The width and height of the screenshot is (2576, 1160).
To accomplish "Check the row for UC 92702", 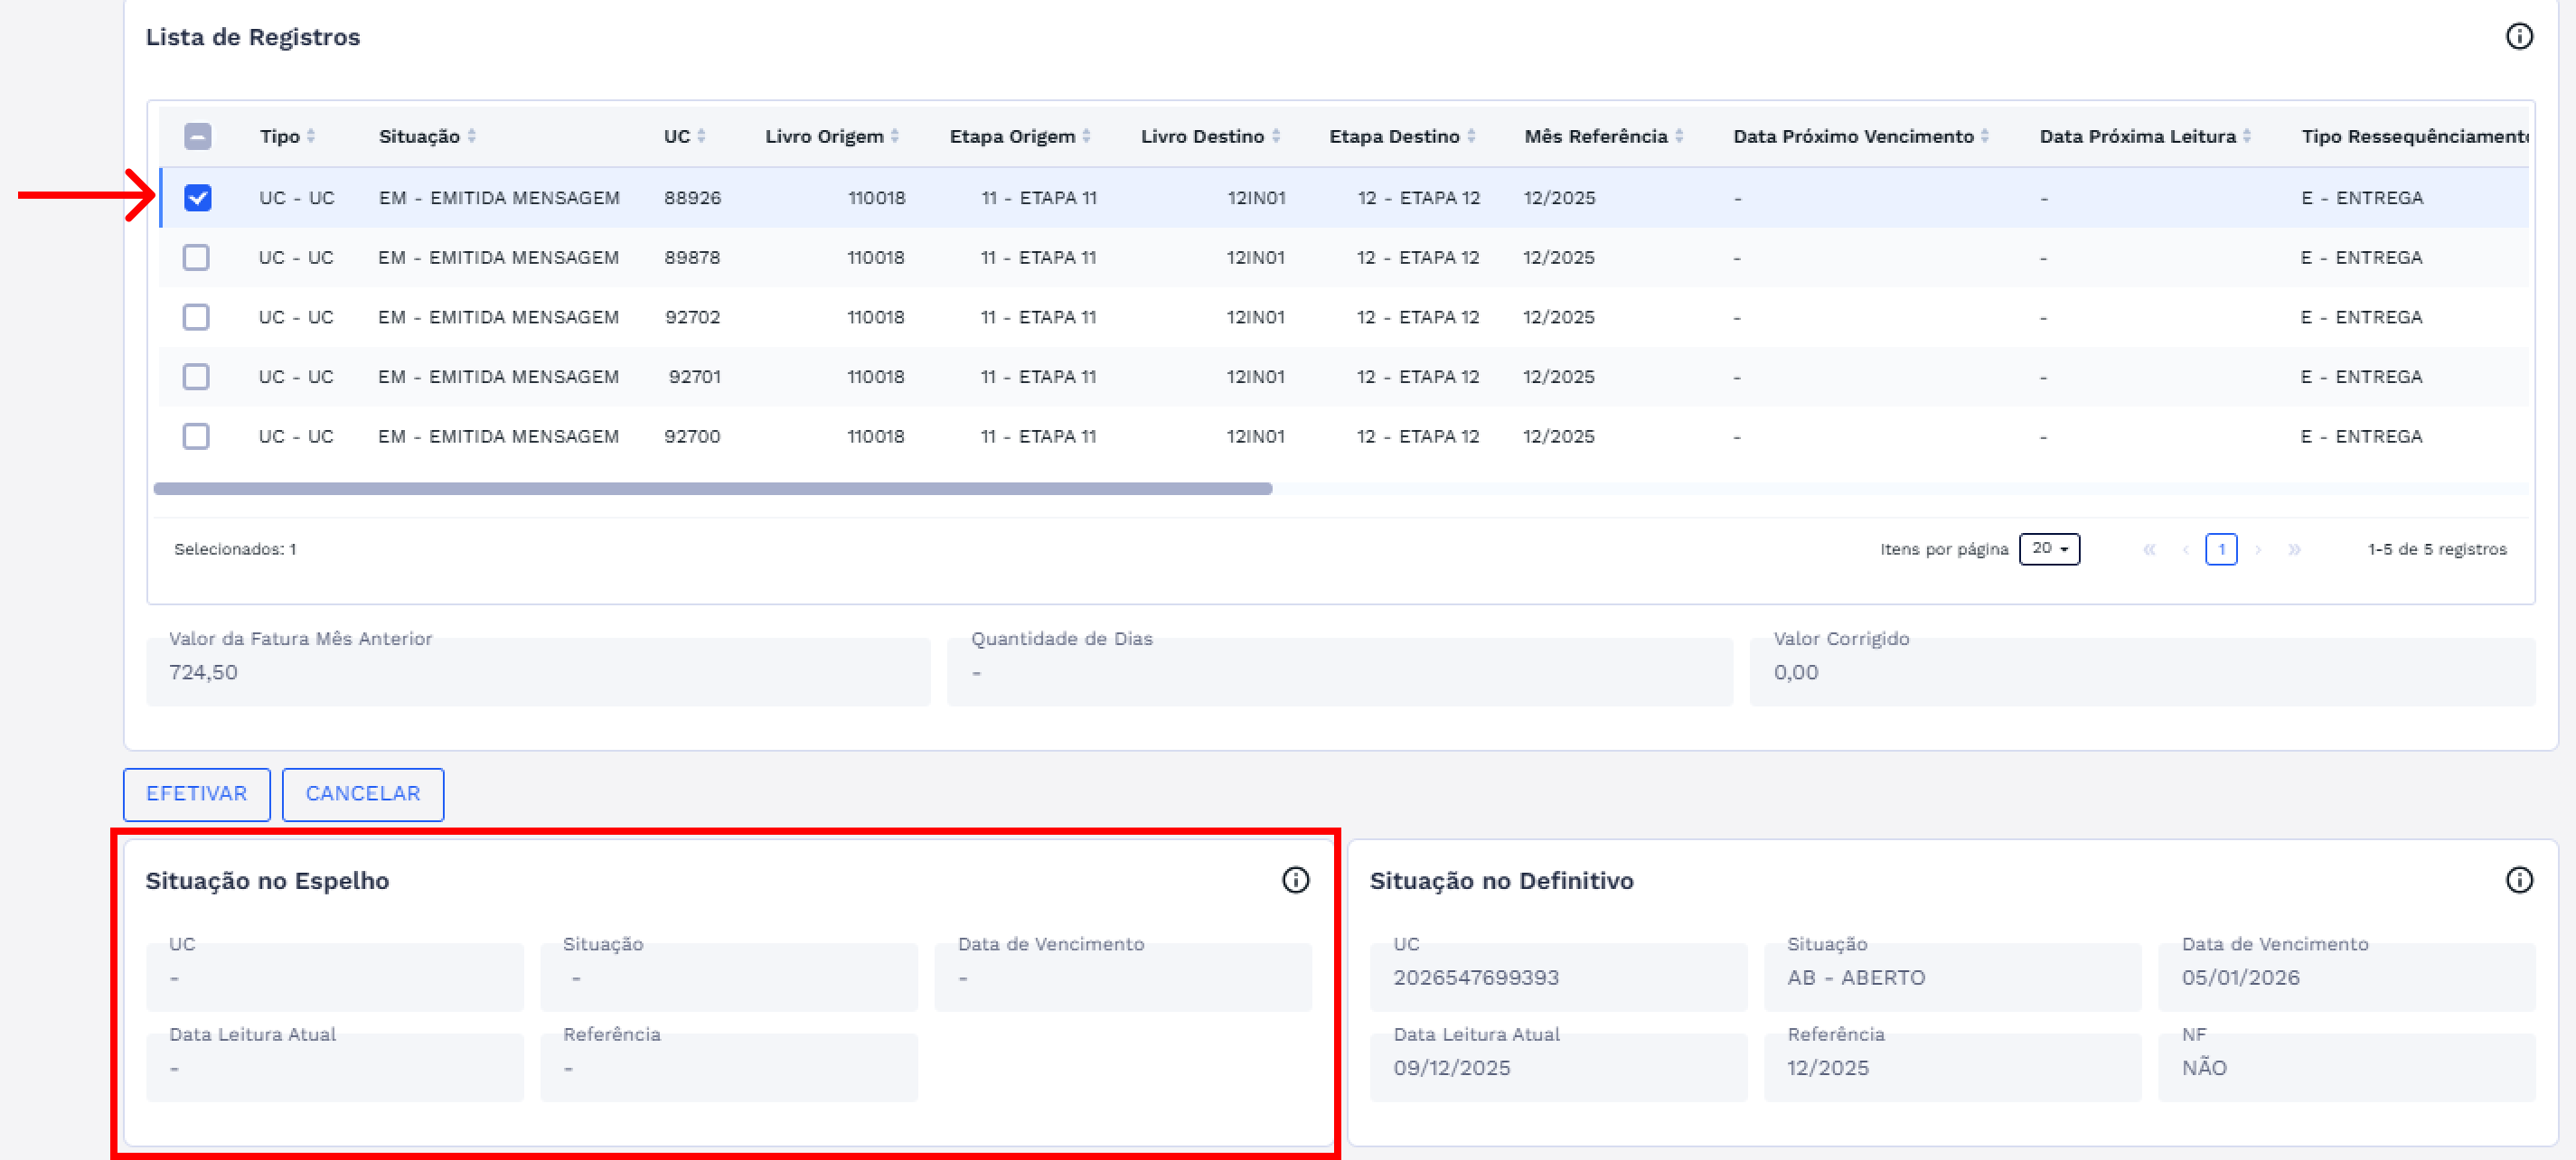I will tap(196, 318).
